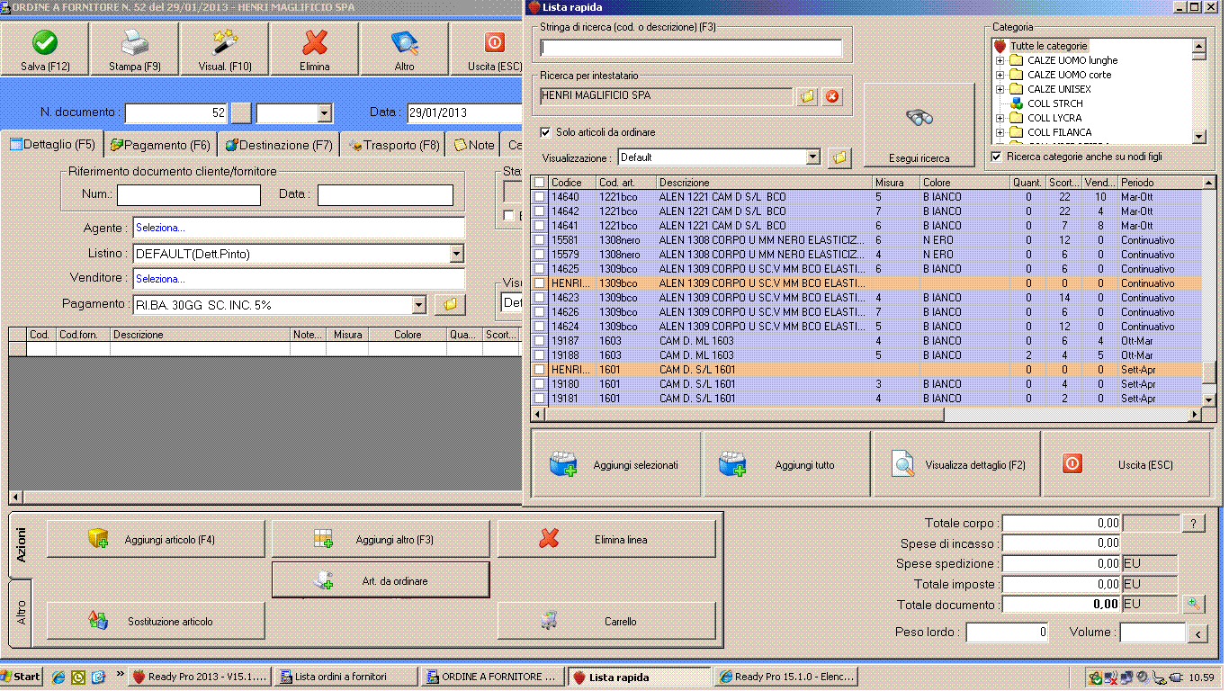Click the Stampa (F9) printer icon
1229x691 pixels.
pos(135,43)
